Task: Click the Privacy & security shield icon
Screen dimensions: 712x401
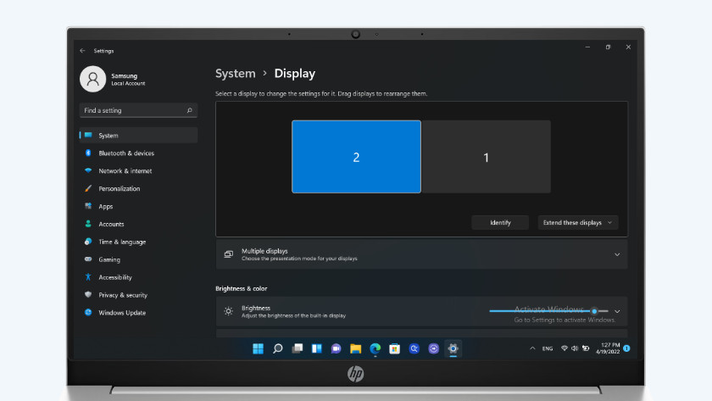Action: click(x=88, y=295)
